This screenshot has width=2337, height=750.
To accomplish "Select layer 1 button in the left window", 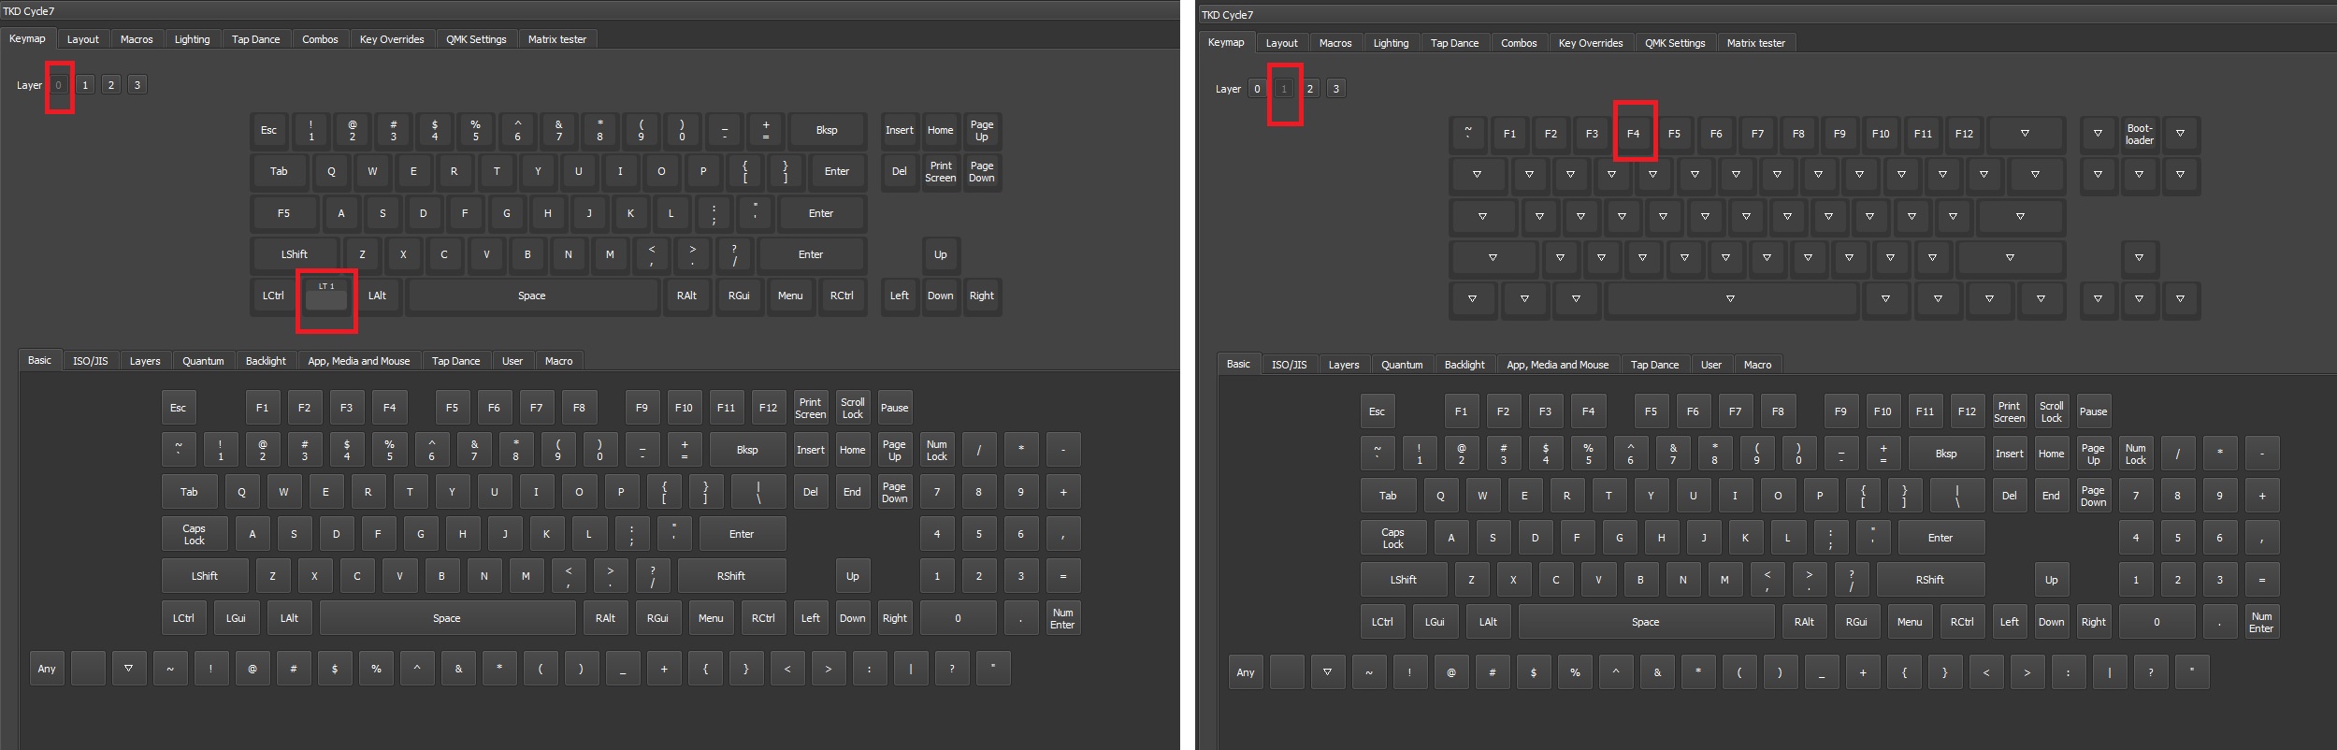I will click(85, 85).
